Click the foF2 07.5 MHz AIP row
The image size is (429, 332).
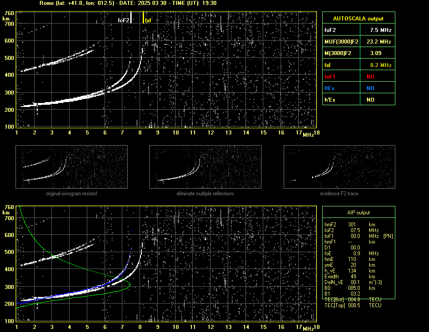click(x=351, y=230)
